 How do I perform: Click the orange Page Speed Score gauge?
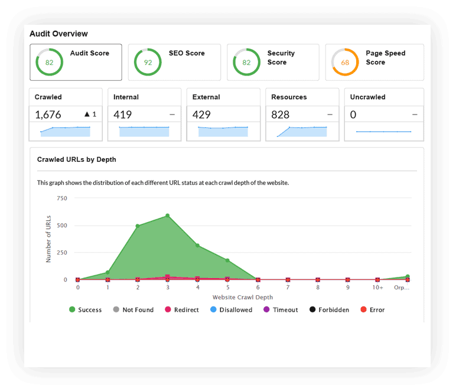(345, 63)
